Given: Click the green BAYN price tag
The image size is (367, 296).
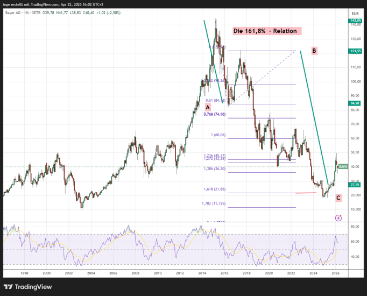Looking at the screenshot, I should click(x=344, y=167).
